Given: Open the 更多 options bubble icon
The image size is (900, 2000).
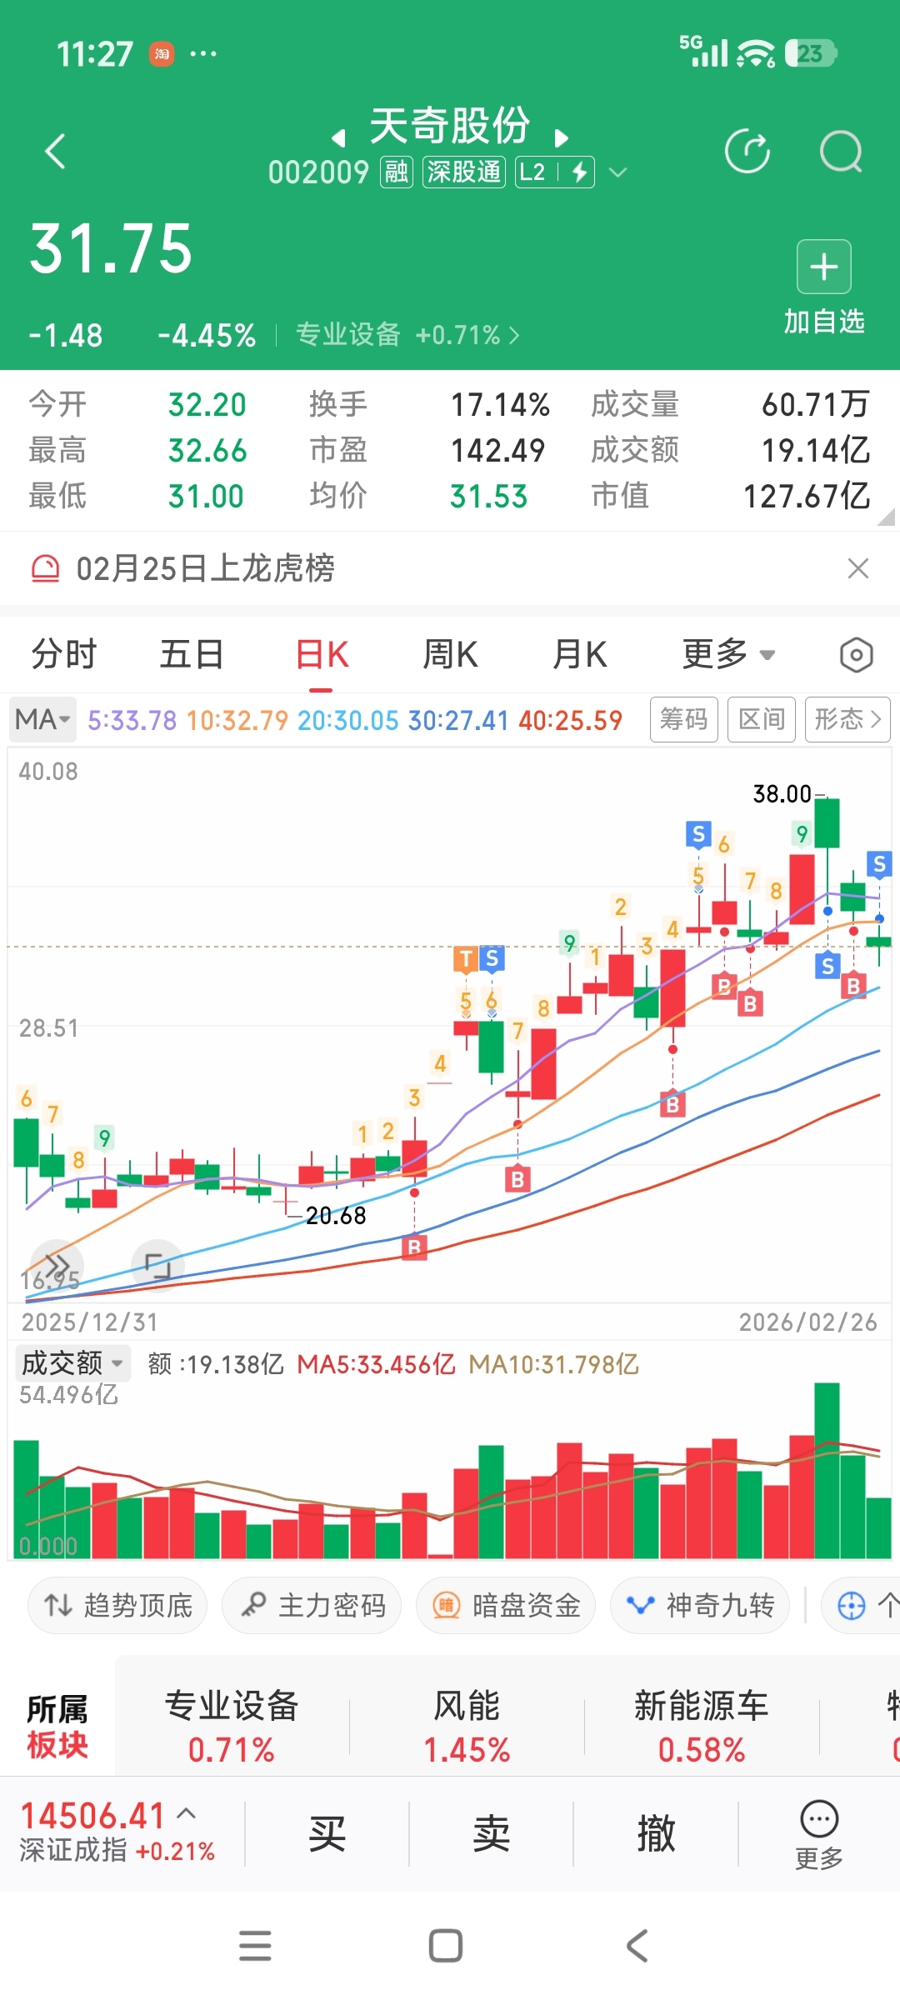Looking at the screenshot, I should point(819,1835).
